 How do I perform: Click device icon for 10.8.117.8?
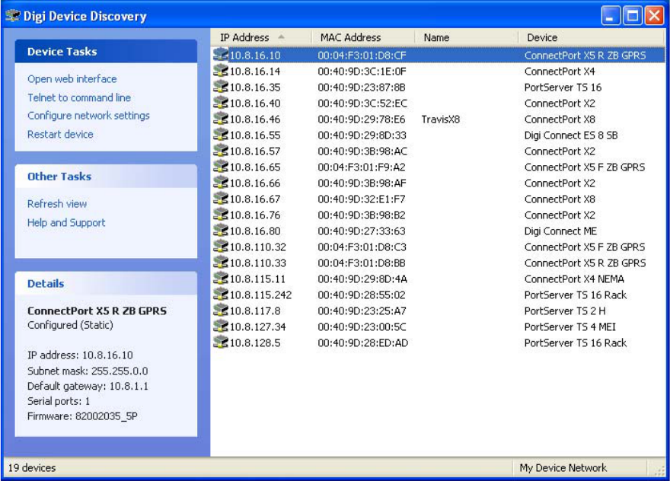click(x=221, y=310)
